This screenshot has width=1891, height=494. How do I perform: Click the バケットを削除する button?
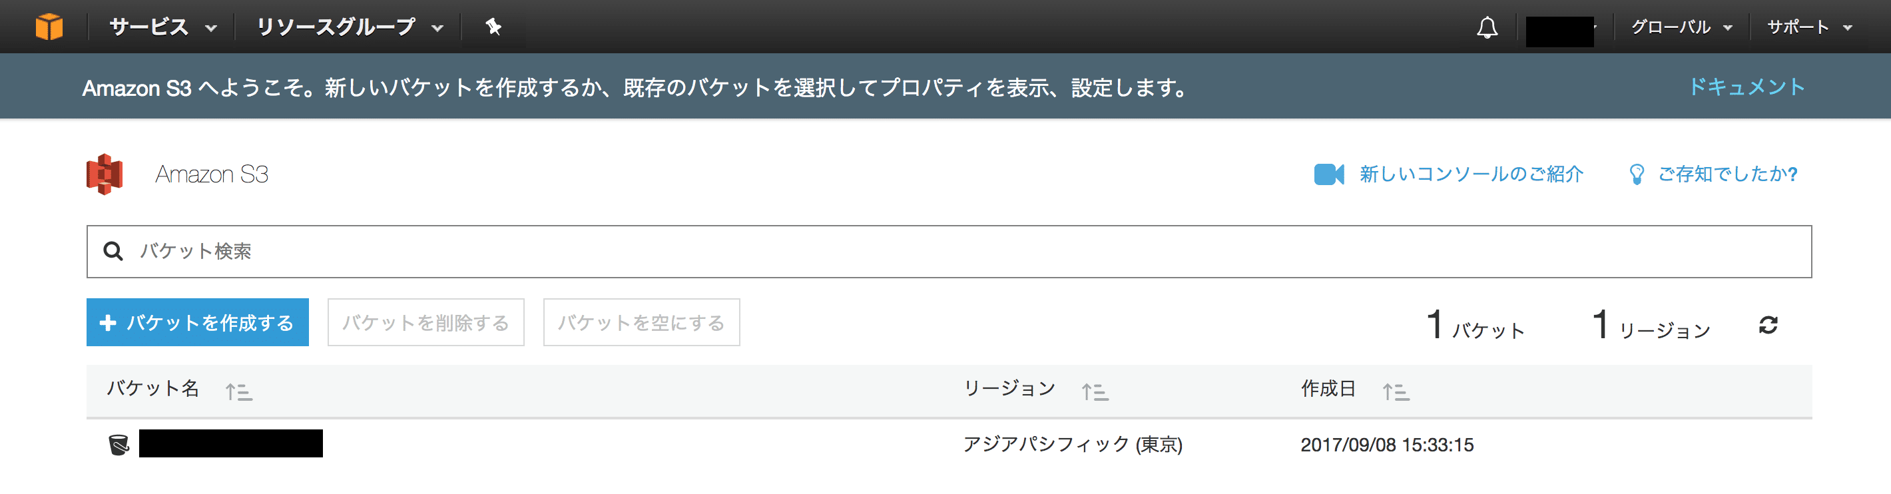pos(425,322)
